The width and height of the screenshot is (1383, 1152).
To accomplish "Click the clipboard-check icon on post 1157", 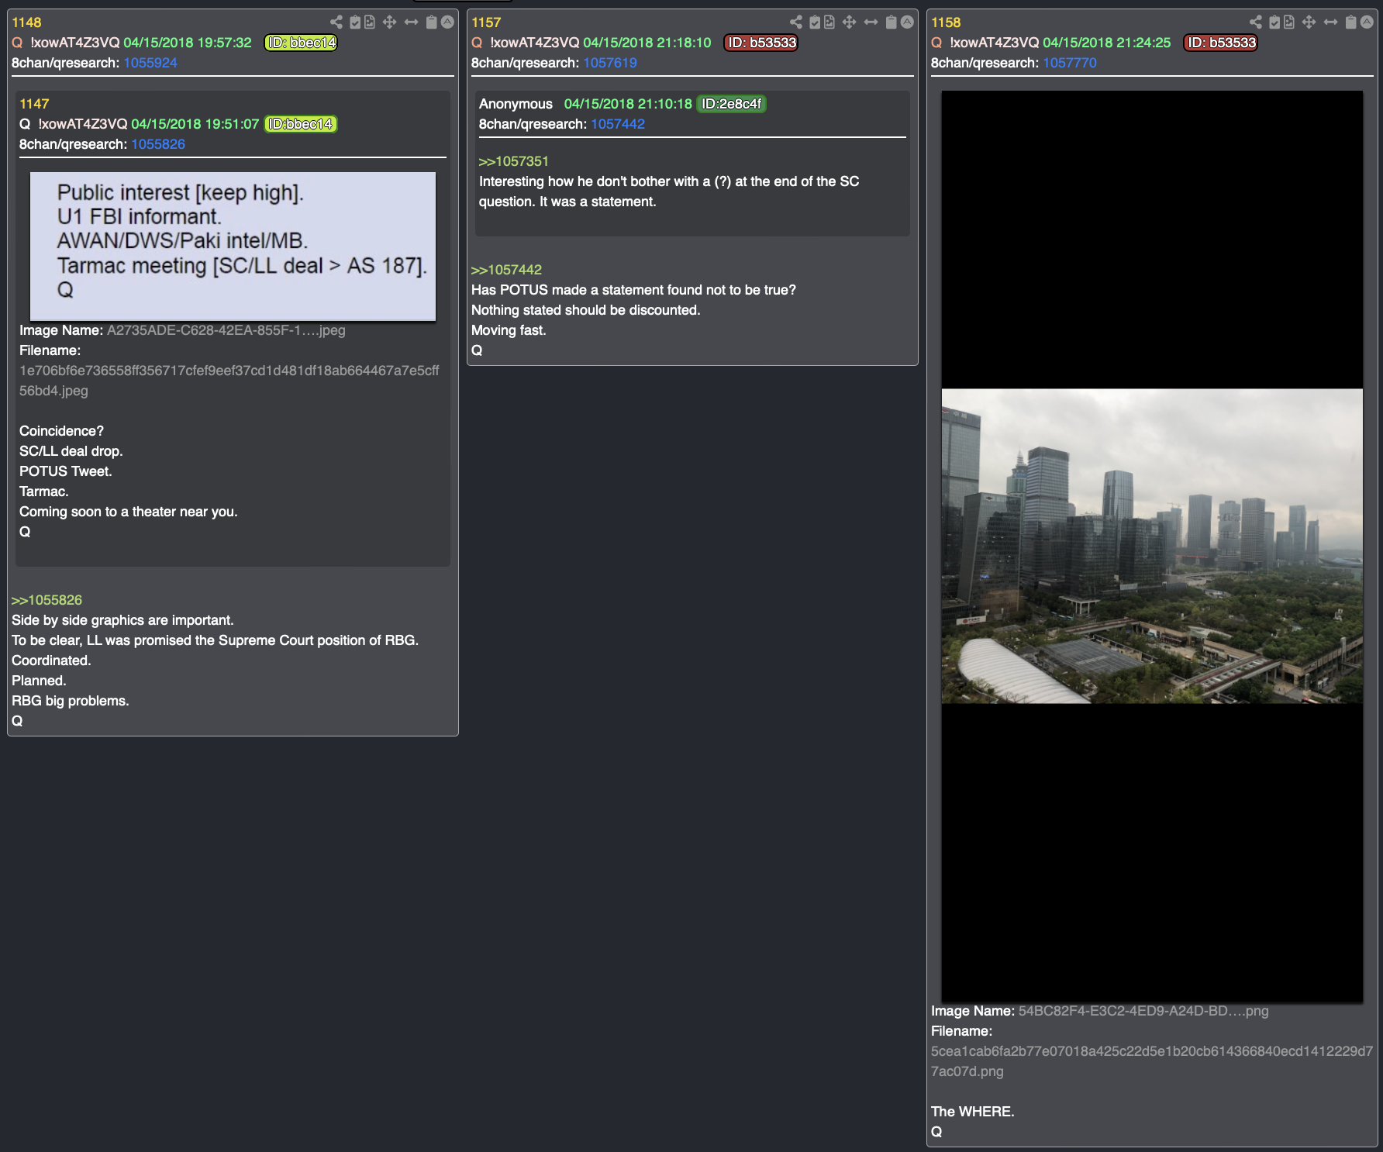I will pos(815,22).
